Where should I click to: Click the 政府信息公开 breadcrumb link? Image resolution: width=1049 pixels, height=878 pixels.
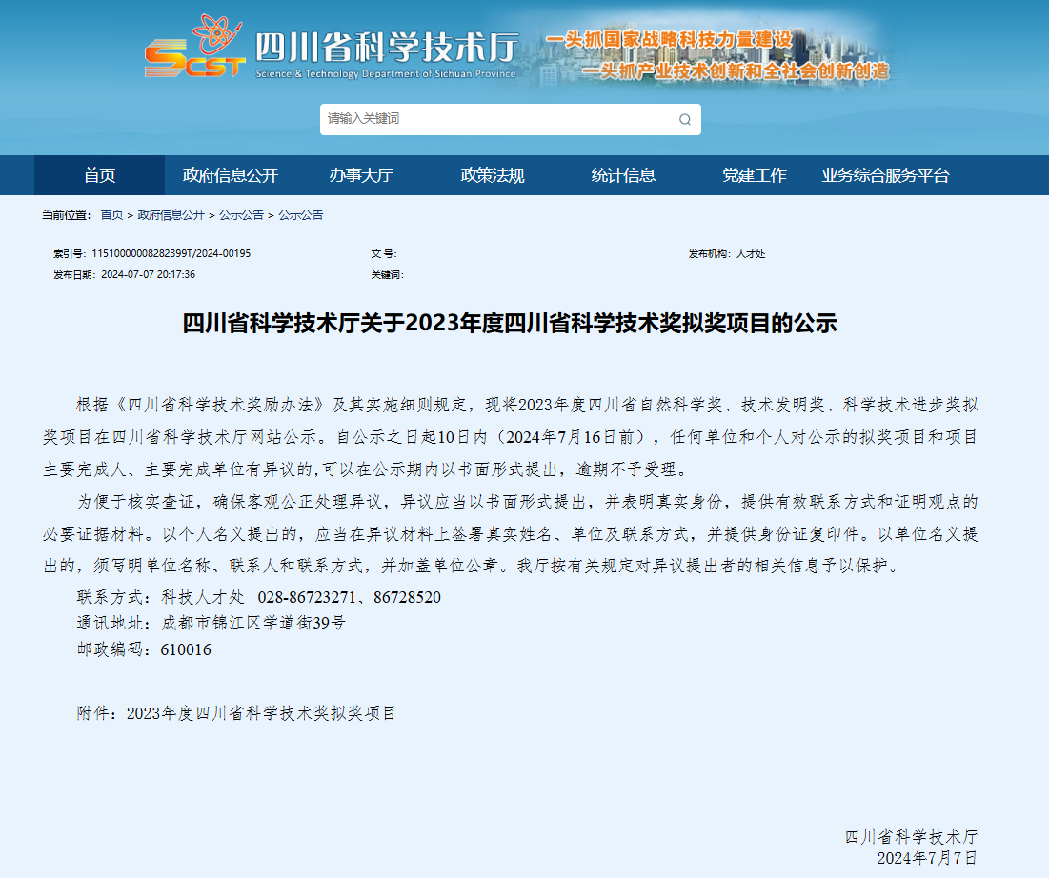click(x=171, y=215)
